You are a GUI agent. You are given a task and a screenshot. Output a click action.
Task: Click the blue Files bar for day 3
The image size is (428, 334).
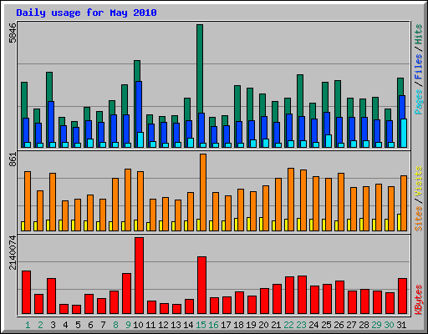point(51,122)
